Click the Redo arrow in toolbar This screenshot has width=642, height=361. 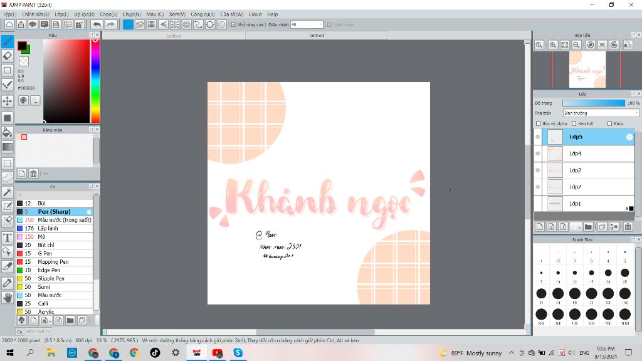(110, 24)
